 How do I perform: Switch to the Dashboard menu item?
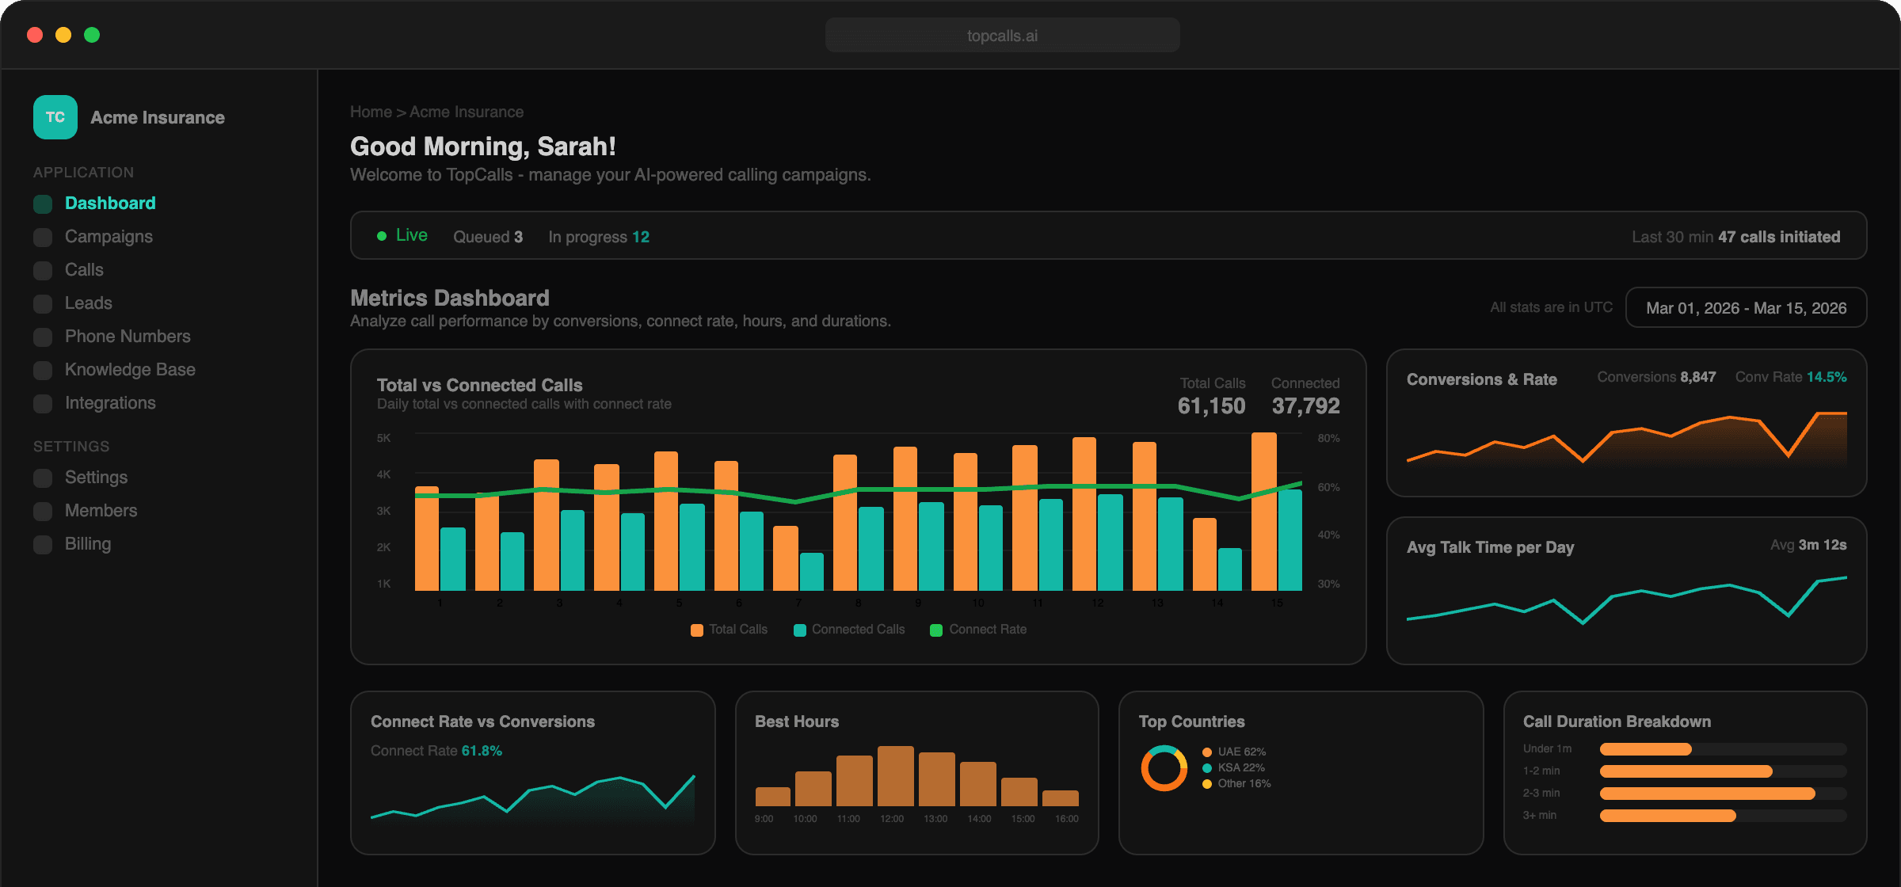[109, 203]
